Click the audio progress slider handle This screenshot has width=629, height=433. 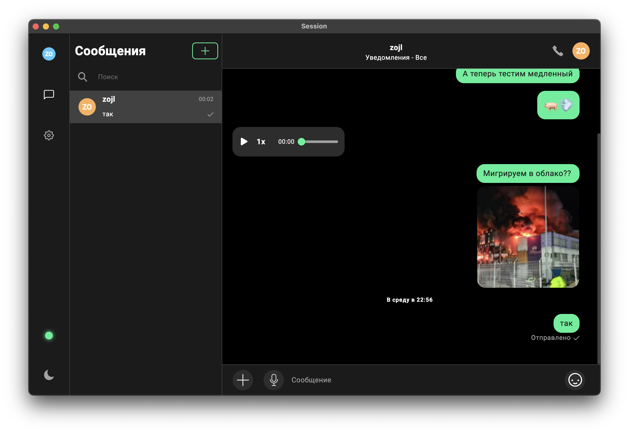301,142
